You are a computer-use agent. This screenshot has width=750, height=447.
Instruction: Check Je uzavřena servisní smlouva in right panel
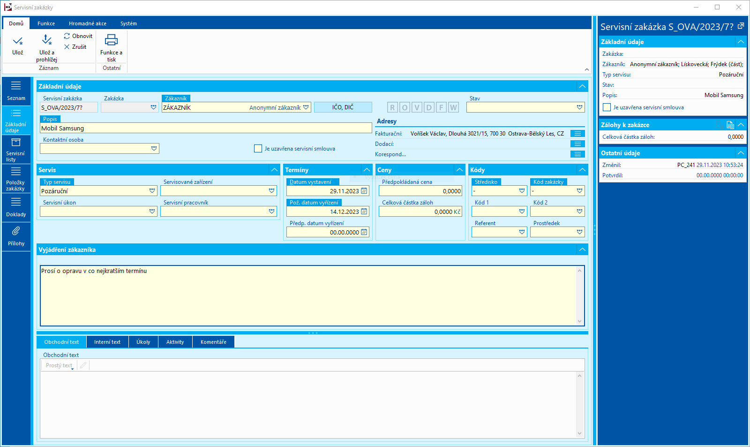pos(607,107)
